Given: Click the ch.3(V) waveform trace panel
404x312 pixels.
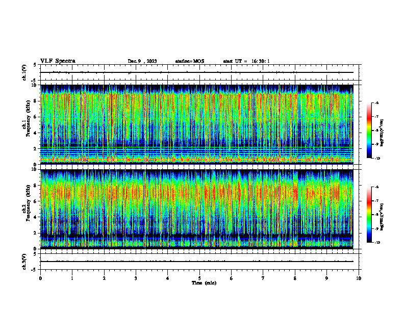Looking at the screenshot, I should point(200,262).
